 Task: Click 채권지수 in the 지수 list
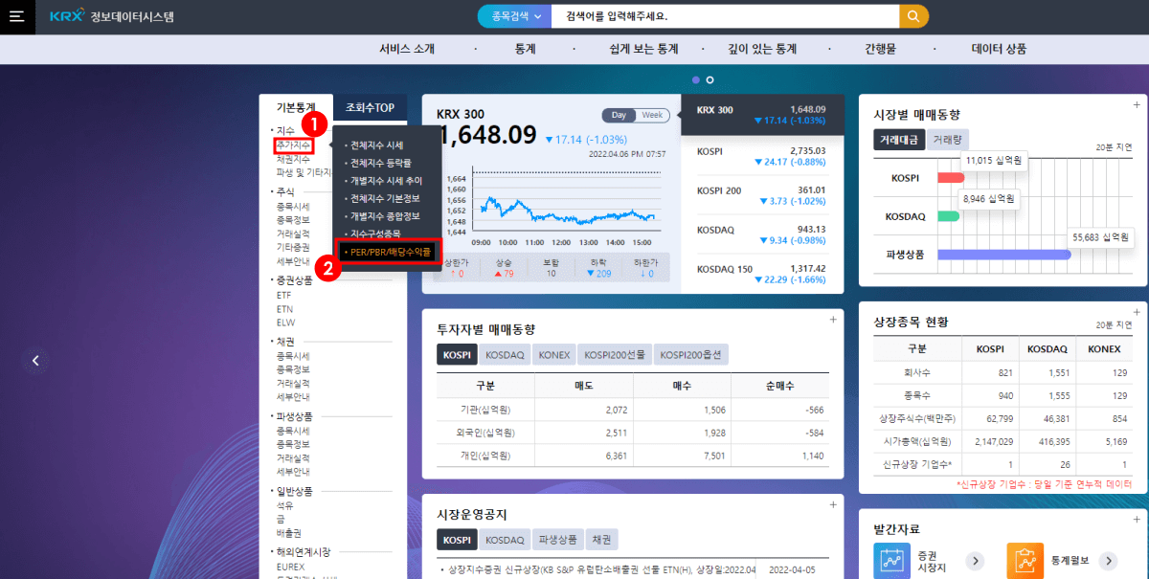[x=293, y=159]
